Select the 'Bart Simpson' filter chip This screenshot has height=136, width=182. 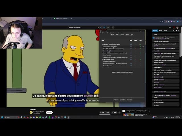click(140, 111)
